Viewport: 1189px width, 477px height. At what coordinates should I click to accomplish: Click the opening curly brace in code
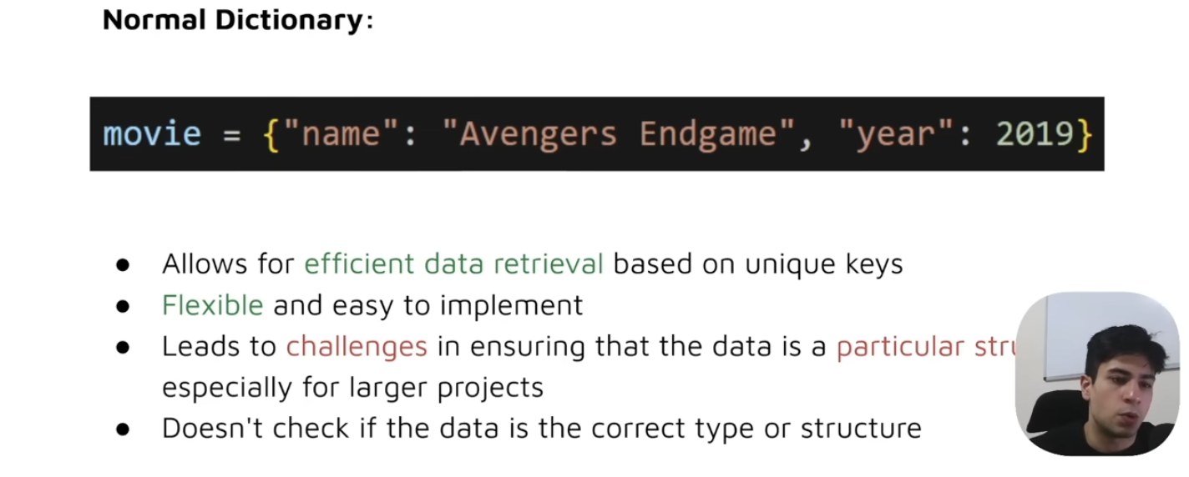pyautogui.click(x=271, y=135)
